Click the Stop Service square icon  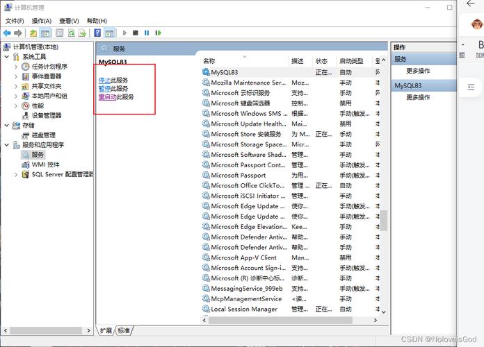pyautogui.click(x=135, y=33)
